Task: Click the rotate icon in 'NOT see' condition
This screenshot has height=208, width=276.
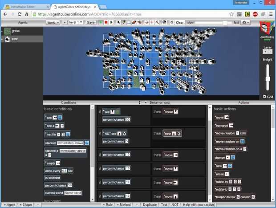Action: 125,134
